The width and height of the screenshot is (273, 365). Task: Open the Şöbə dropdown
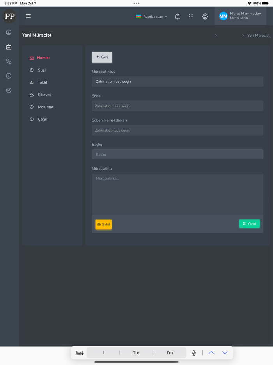pos(177,106)
